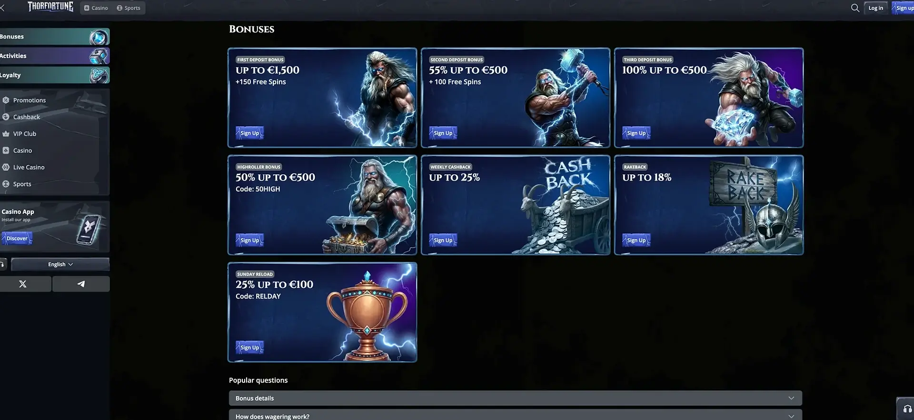
Task: Click the Cashback icon in sidebar
Action: tap(6, 117)
